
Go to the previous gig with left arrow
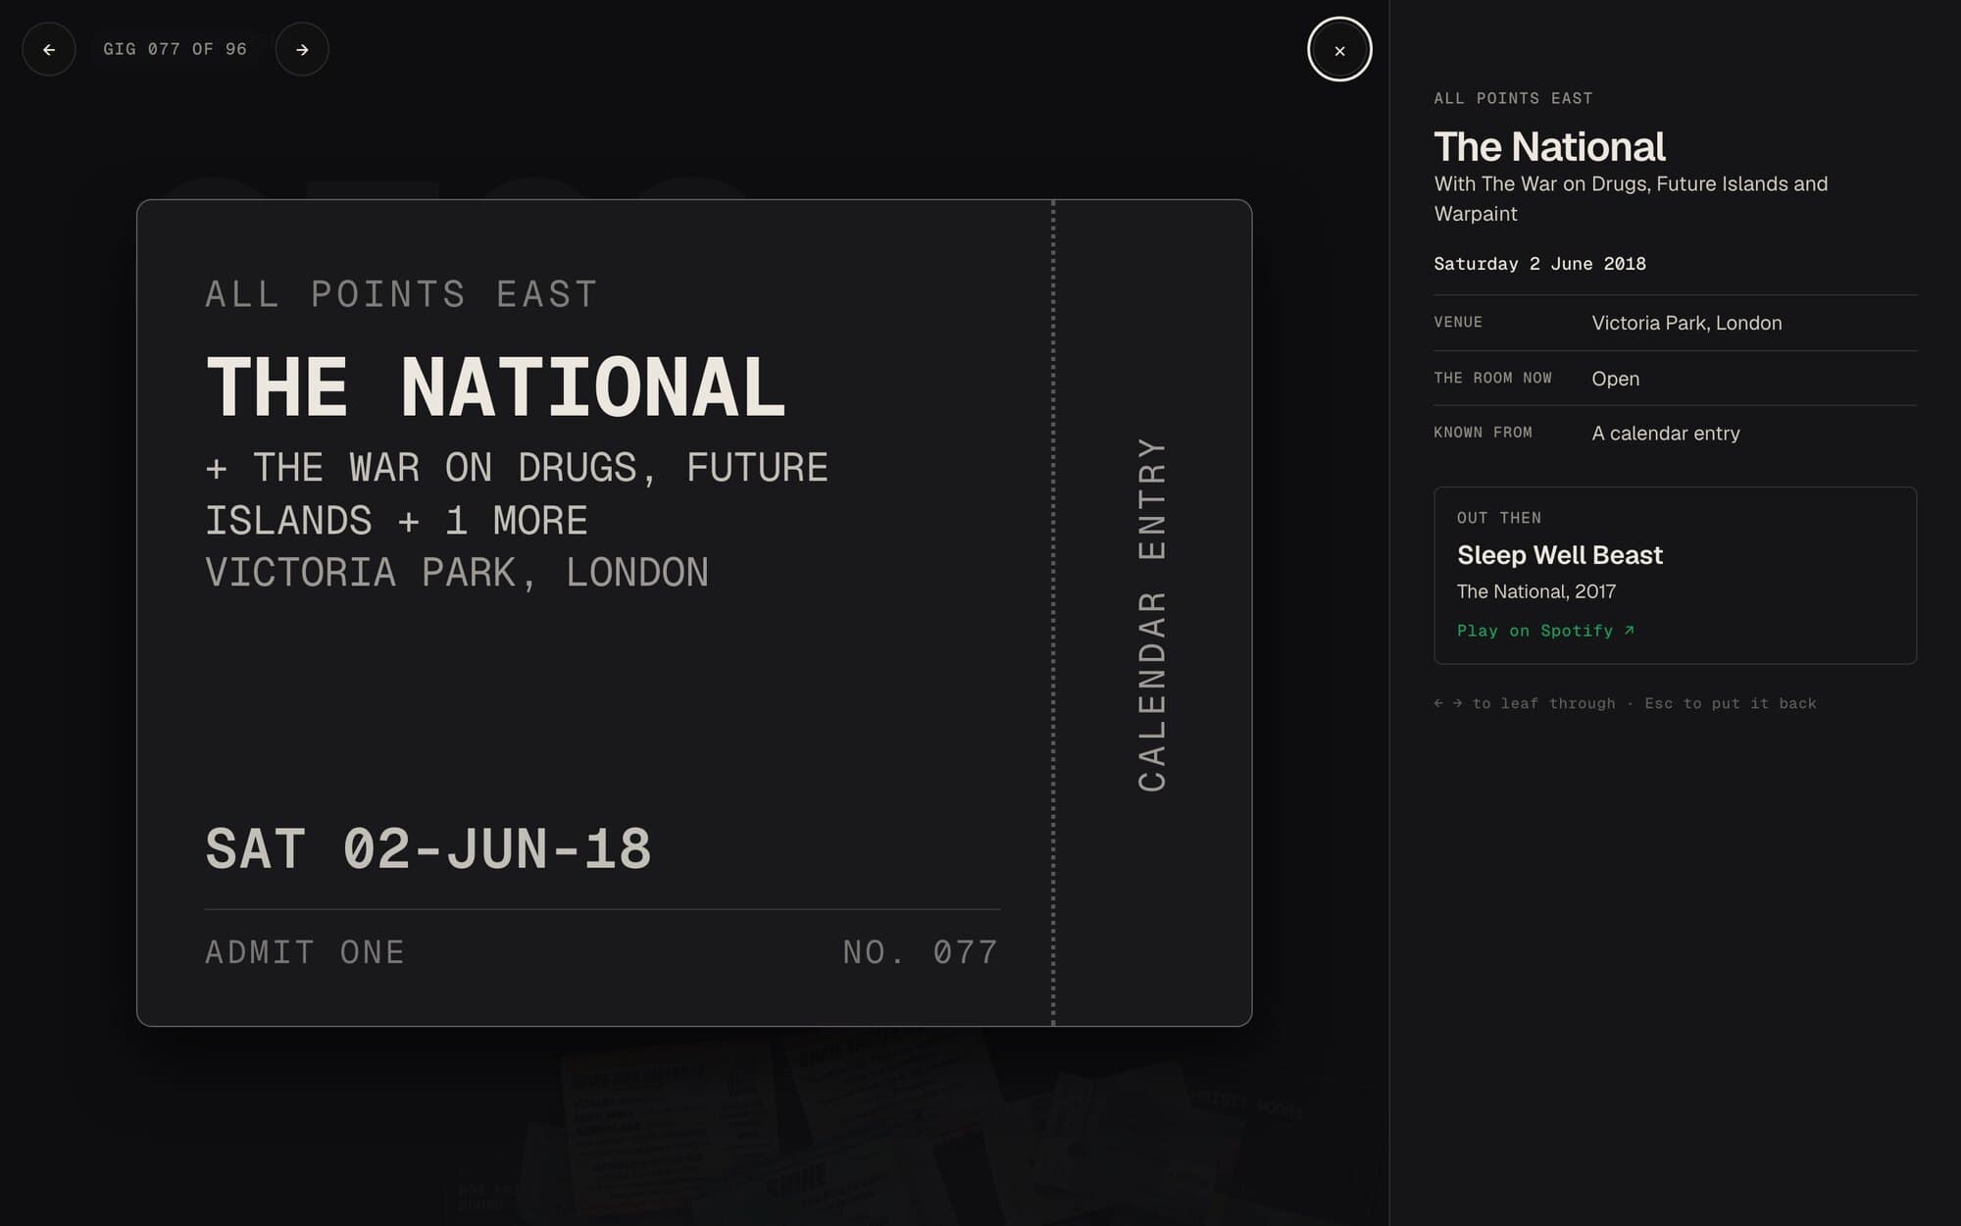click(x=49, y=49)
